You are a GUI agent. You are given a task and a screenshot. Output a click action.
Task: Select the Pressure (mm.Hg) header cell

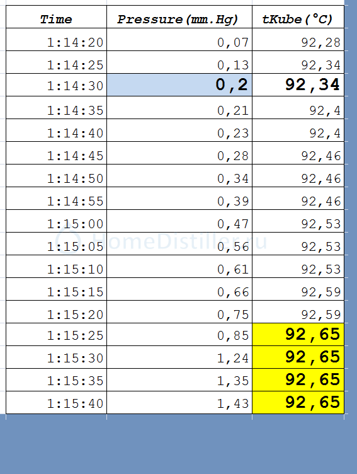pos(179,17)
